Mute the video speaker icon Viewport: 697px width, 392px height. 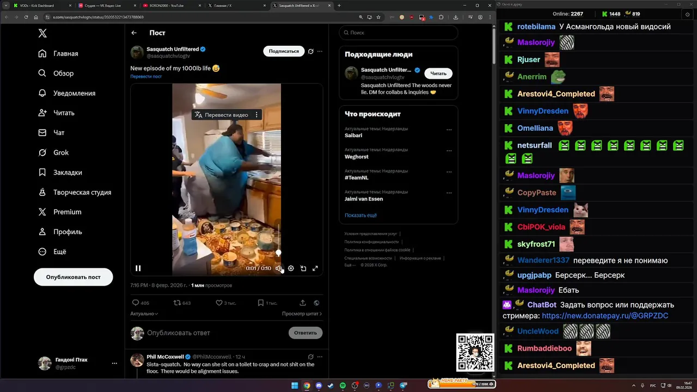(278, 268)
